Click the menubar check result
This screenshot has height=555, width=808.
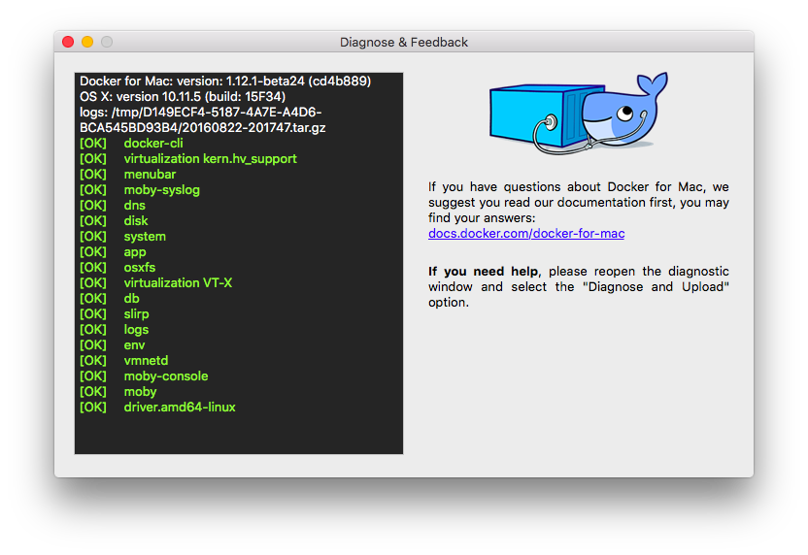click(150, 175)
